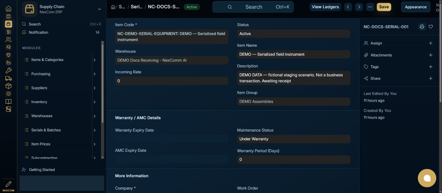Open the people/HR icon in the rail
The height and width of the screenshot is (193, 442).
tap(8, 40)
